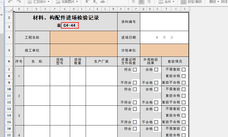Click the 进场数量 header cell

click(78, 61)
